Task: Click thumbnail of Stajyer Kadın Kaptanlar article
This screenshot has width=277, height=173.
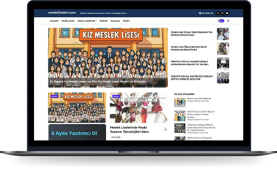Action: [x=223, y=34]
